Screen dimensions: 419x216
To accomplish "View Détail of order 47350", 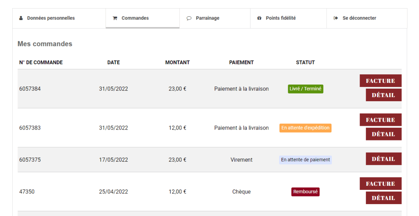I will (x=383, y=198).
